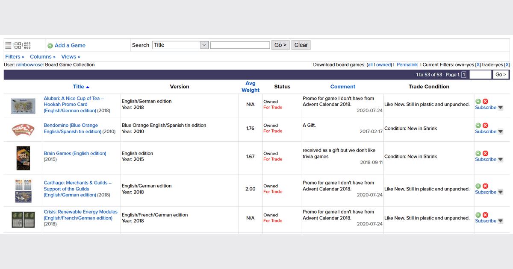Switch to the small grid view icon
513x269 pixels.
click(27, 45)
